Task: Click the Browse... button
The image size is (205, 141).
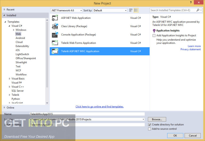Action: [157, 119]
